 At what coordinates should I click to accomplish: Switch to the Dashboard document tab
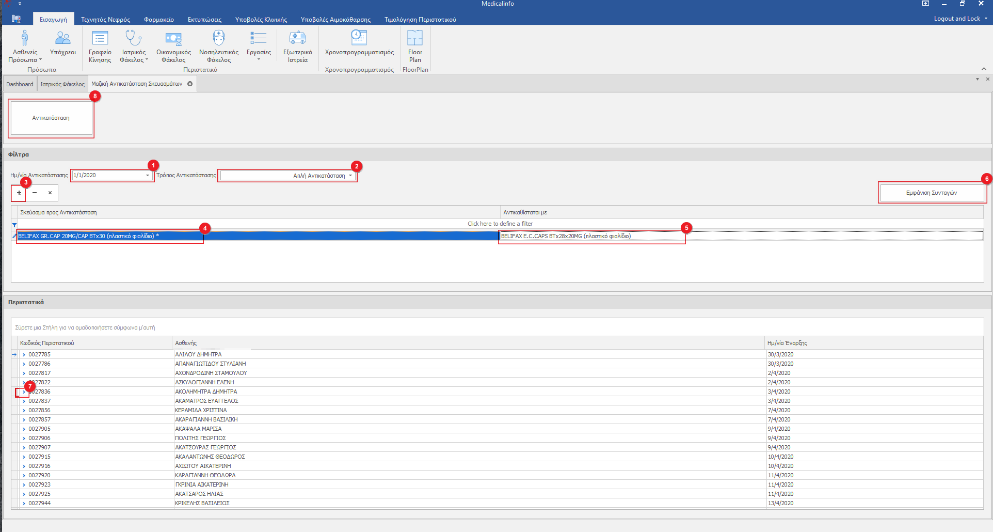[20, 84]
